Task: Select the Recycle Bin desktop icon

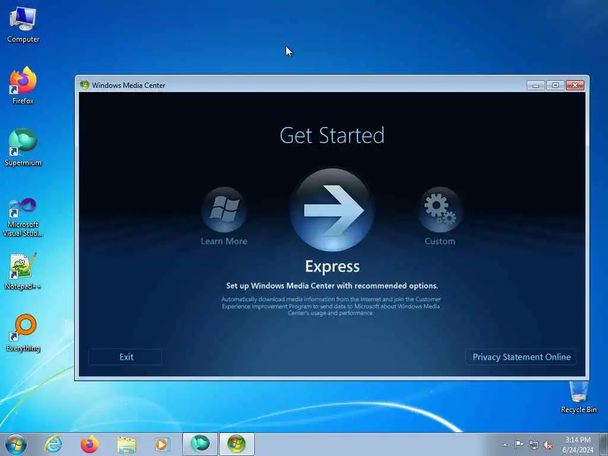Action: (578, 397)
